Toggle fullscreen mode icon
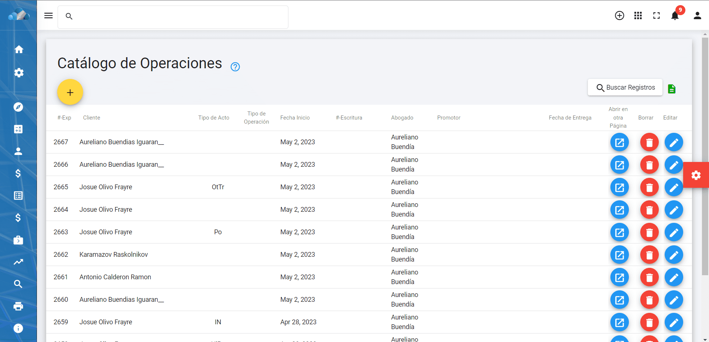The width and height of the screenshot is (709, 342). 656,15
